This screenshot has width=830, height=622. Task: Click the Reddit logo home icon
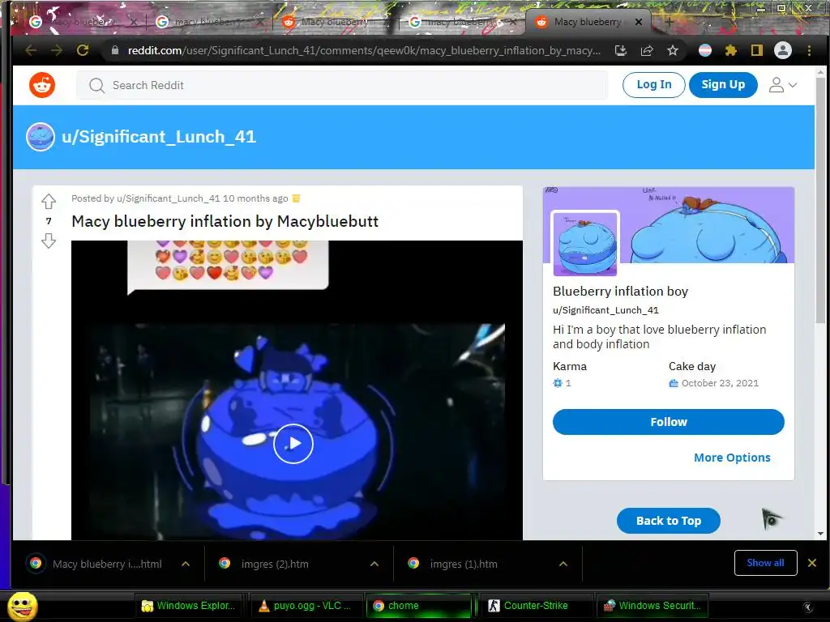42,84
